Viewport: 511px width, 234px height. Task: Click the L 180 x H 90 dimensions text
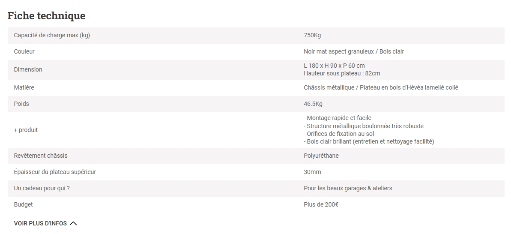tap(334, 66)
